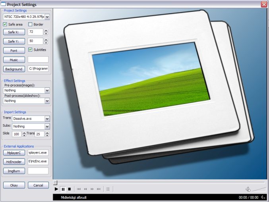The image size is (269, 202).
Task: Start playback with the Play button
Action: click(56, 189)
